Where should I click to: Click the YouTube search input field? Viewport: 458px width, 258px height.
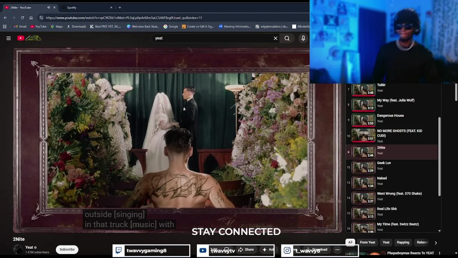click(x=213, y=38)
